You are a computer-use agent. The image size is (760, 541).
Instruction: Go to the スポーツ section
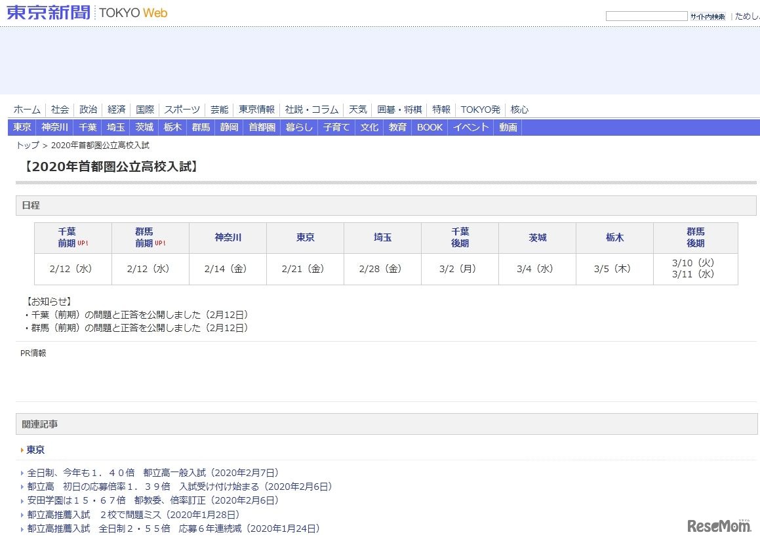coord(182,110)
